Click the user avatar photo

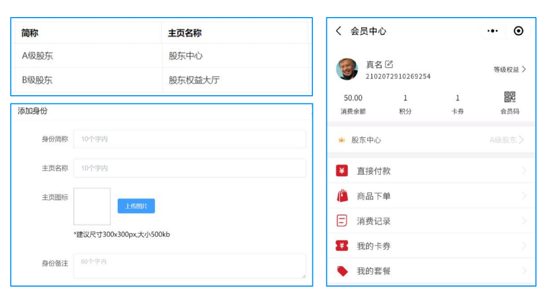pyautogui.click(x=347, y=69)
